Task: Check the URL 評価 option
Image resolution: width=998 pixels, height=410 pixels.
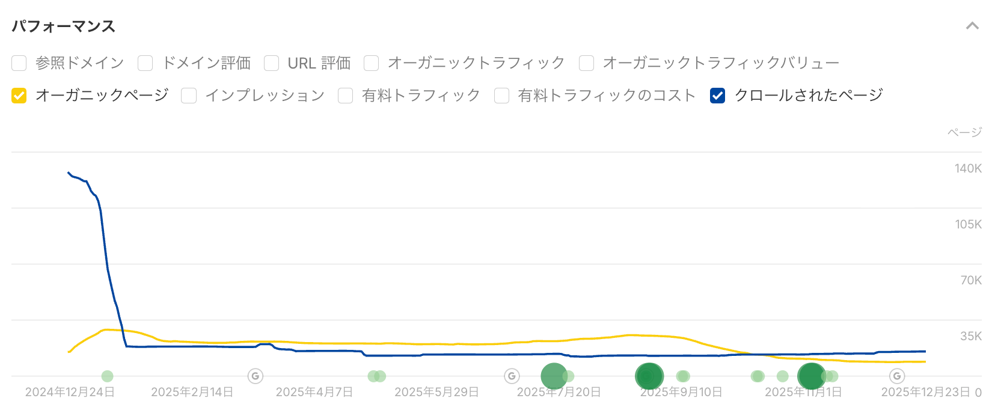Action: [272, 63]
